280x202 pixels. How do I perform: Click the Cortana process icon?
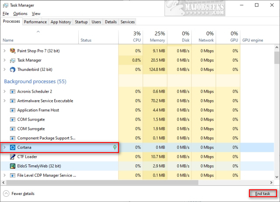click(13, 147)
